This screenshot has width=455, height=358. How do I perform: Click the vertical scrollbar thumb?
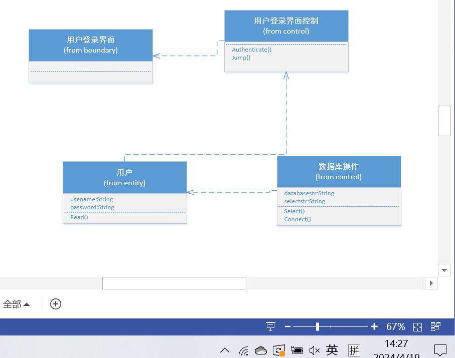click(x=444, y=121)
